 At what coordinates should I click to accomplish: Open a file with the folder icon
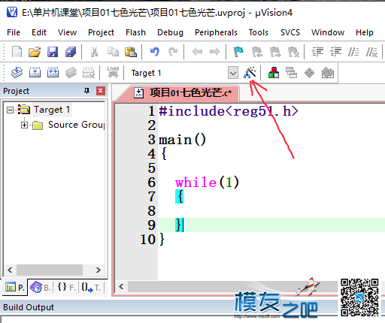coord(35,52)
